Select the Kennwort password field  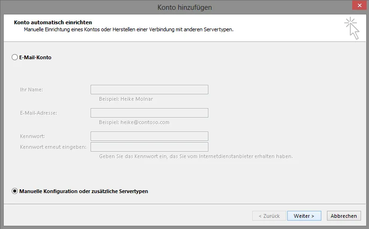(149, 136)
